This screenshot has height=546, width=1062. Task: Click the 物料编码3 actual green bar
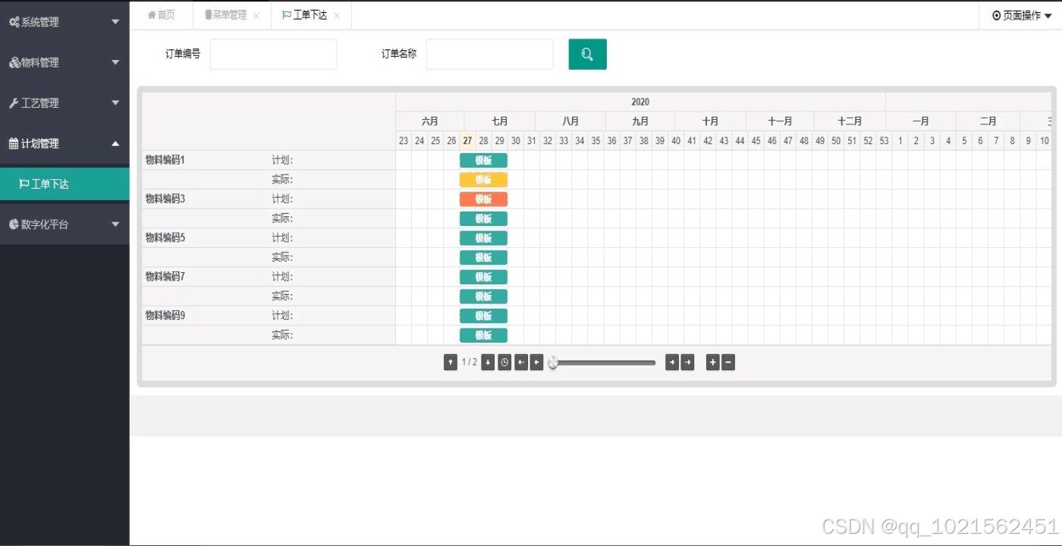coord(483,219)
